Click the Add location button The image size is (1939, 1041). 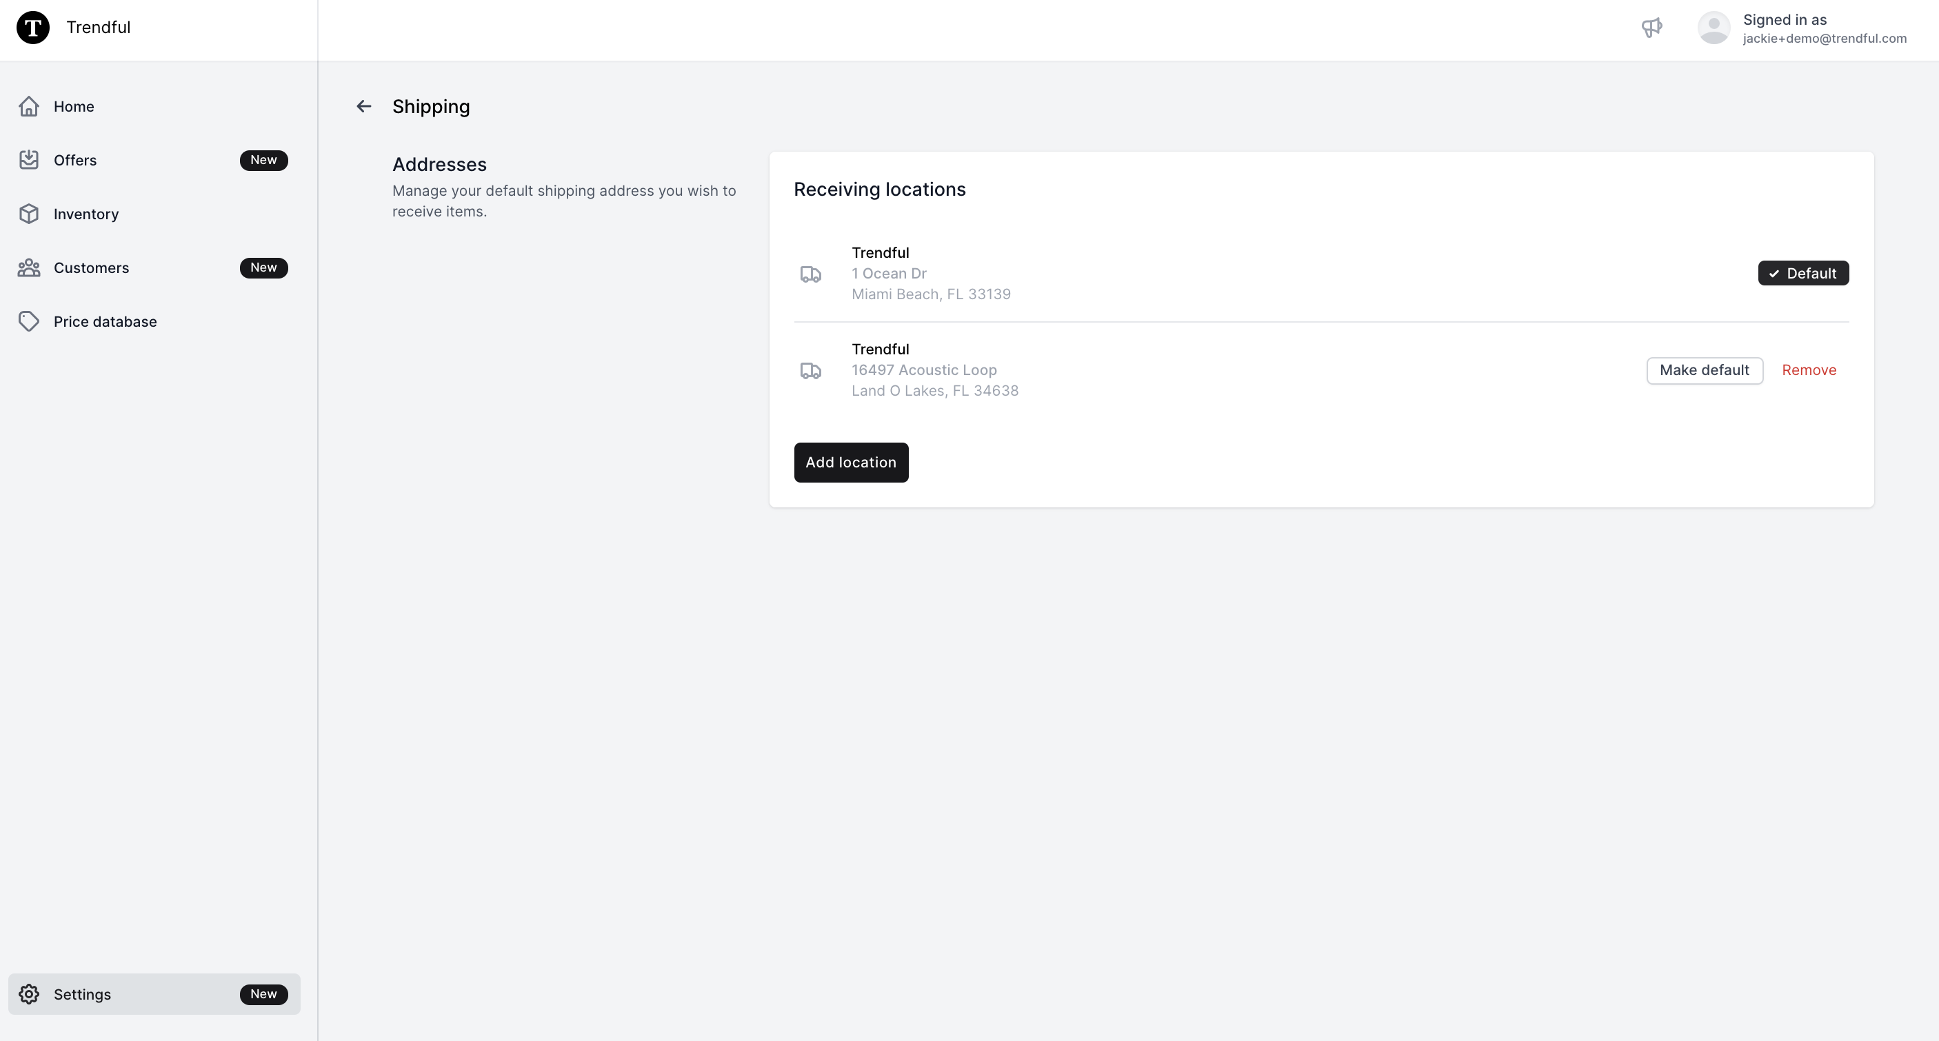click(x=851, y=462)
